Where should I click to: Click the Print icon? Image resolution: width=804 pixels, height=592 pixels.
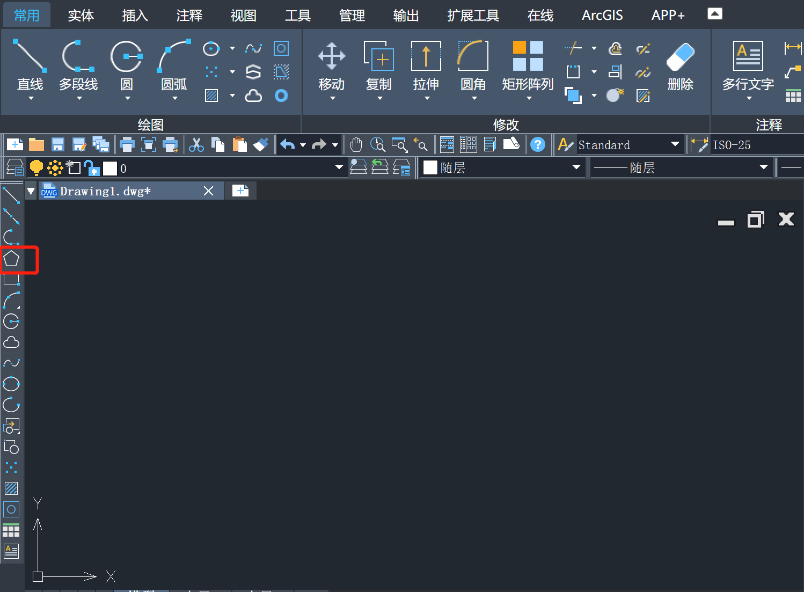click(127, 144)
